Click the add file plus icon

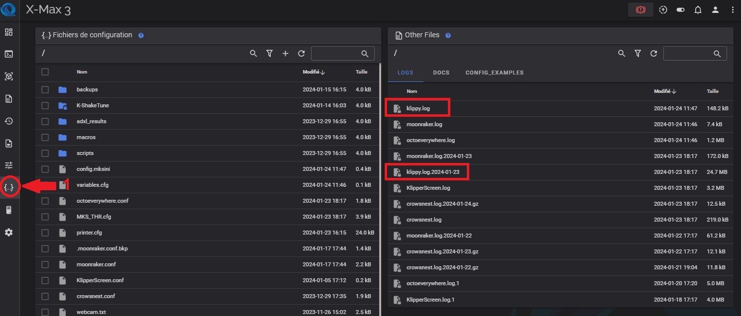point(285,53)
